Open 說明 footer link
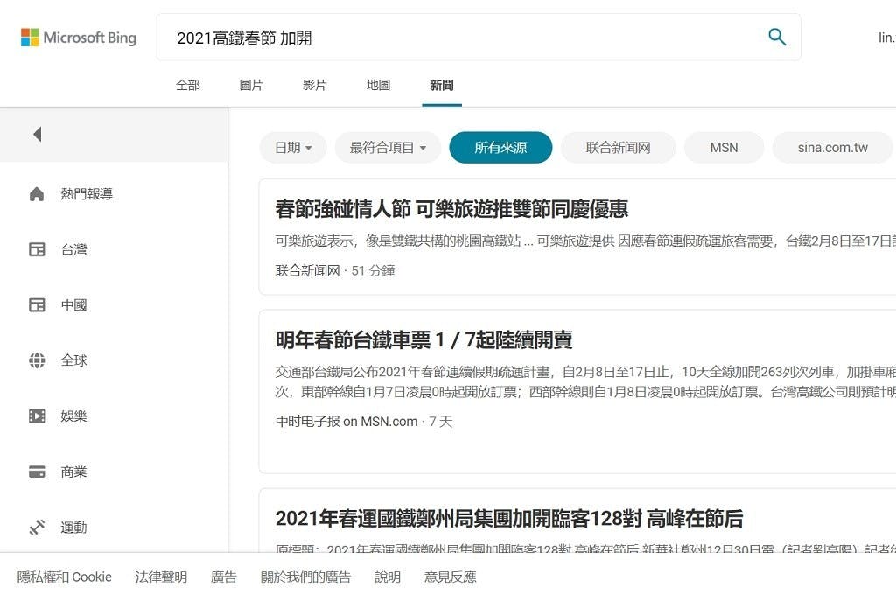The width and height of the screenshot is (896, 594). pyautogui.click(x=388, y=577)
